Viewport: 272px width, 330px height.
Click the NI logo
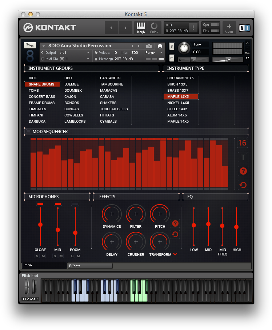point(244,28)
